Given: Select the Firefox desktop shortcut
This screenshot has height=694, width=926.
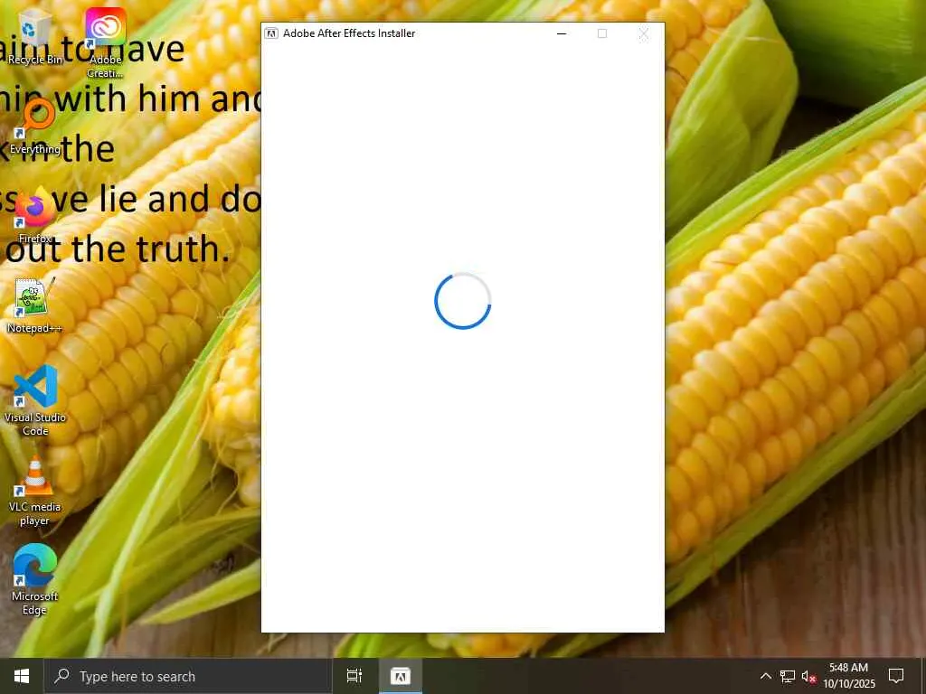Looking at the screenshot, I should 35,215.
